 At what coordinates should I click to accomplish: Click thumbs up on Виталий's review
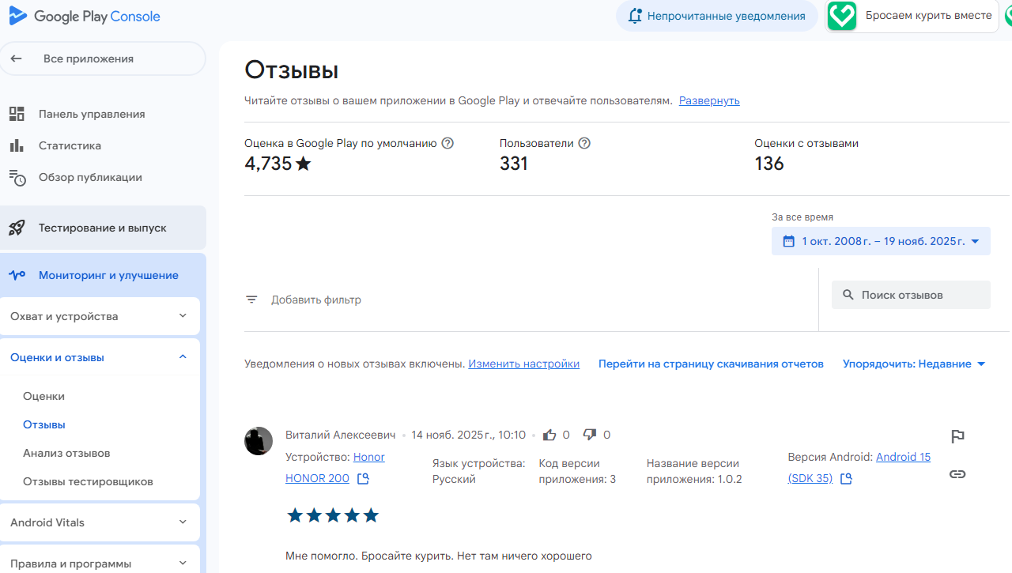549,435
